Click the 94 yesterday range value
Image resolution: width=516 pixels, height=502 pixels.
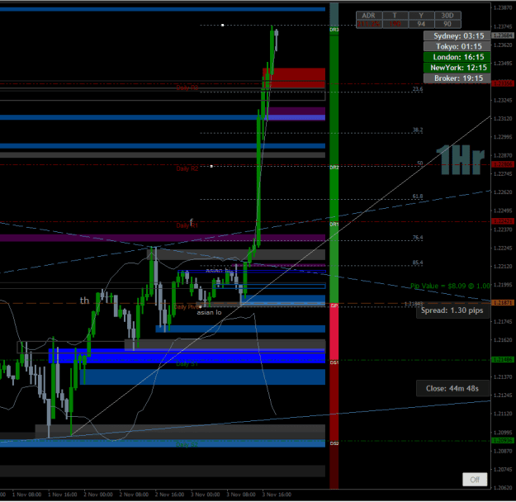(x=421, y=24)
